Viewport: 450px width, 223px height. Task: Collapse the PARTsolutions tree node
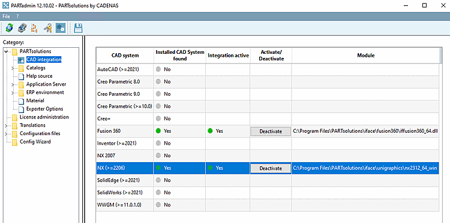pos(7,52)
